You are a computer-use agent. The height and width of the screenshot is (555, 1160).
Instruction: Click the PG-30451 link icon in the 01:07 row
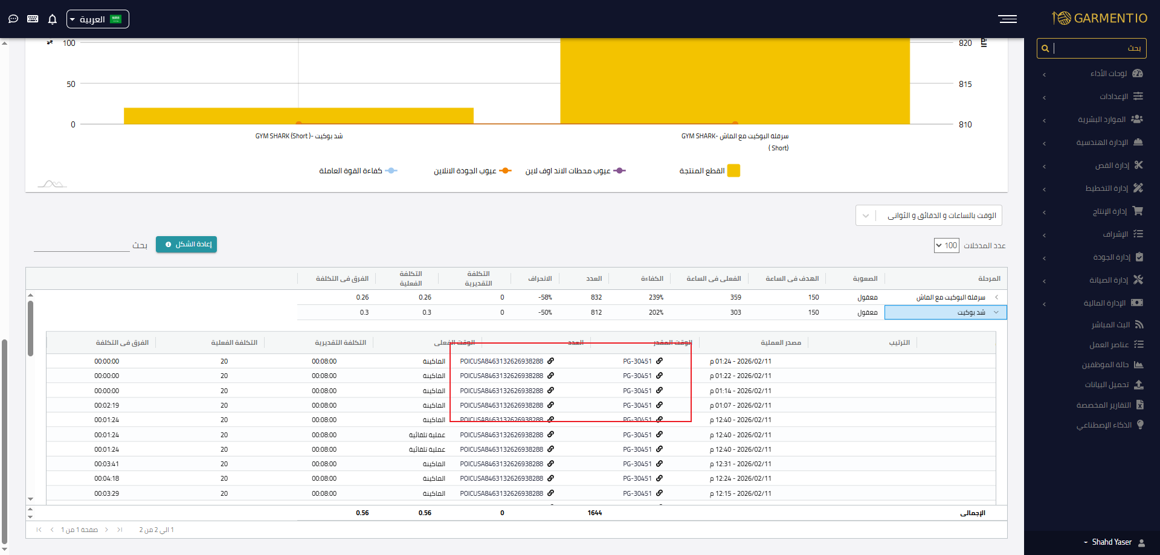point(659,405)
